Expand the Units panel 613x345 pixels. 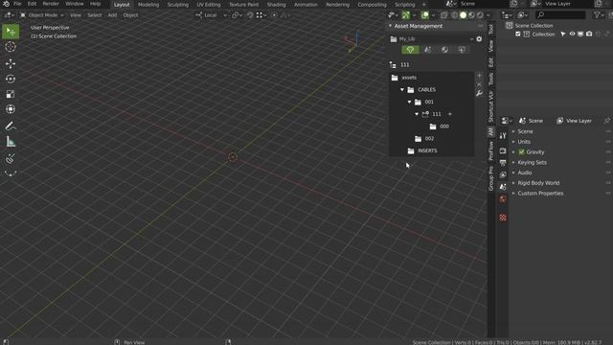[x=524, y=142]
